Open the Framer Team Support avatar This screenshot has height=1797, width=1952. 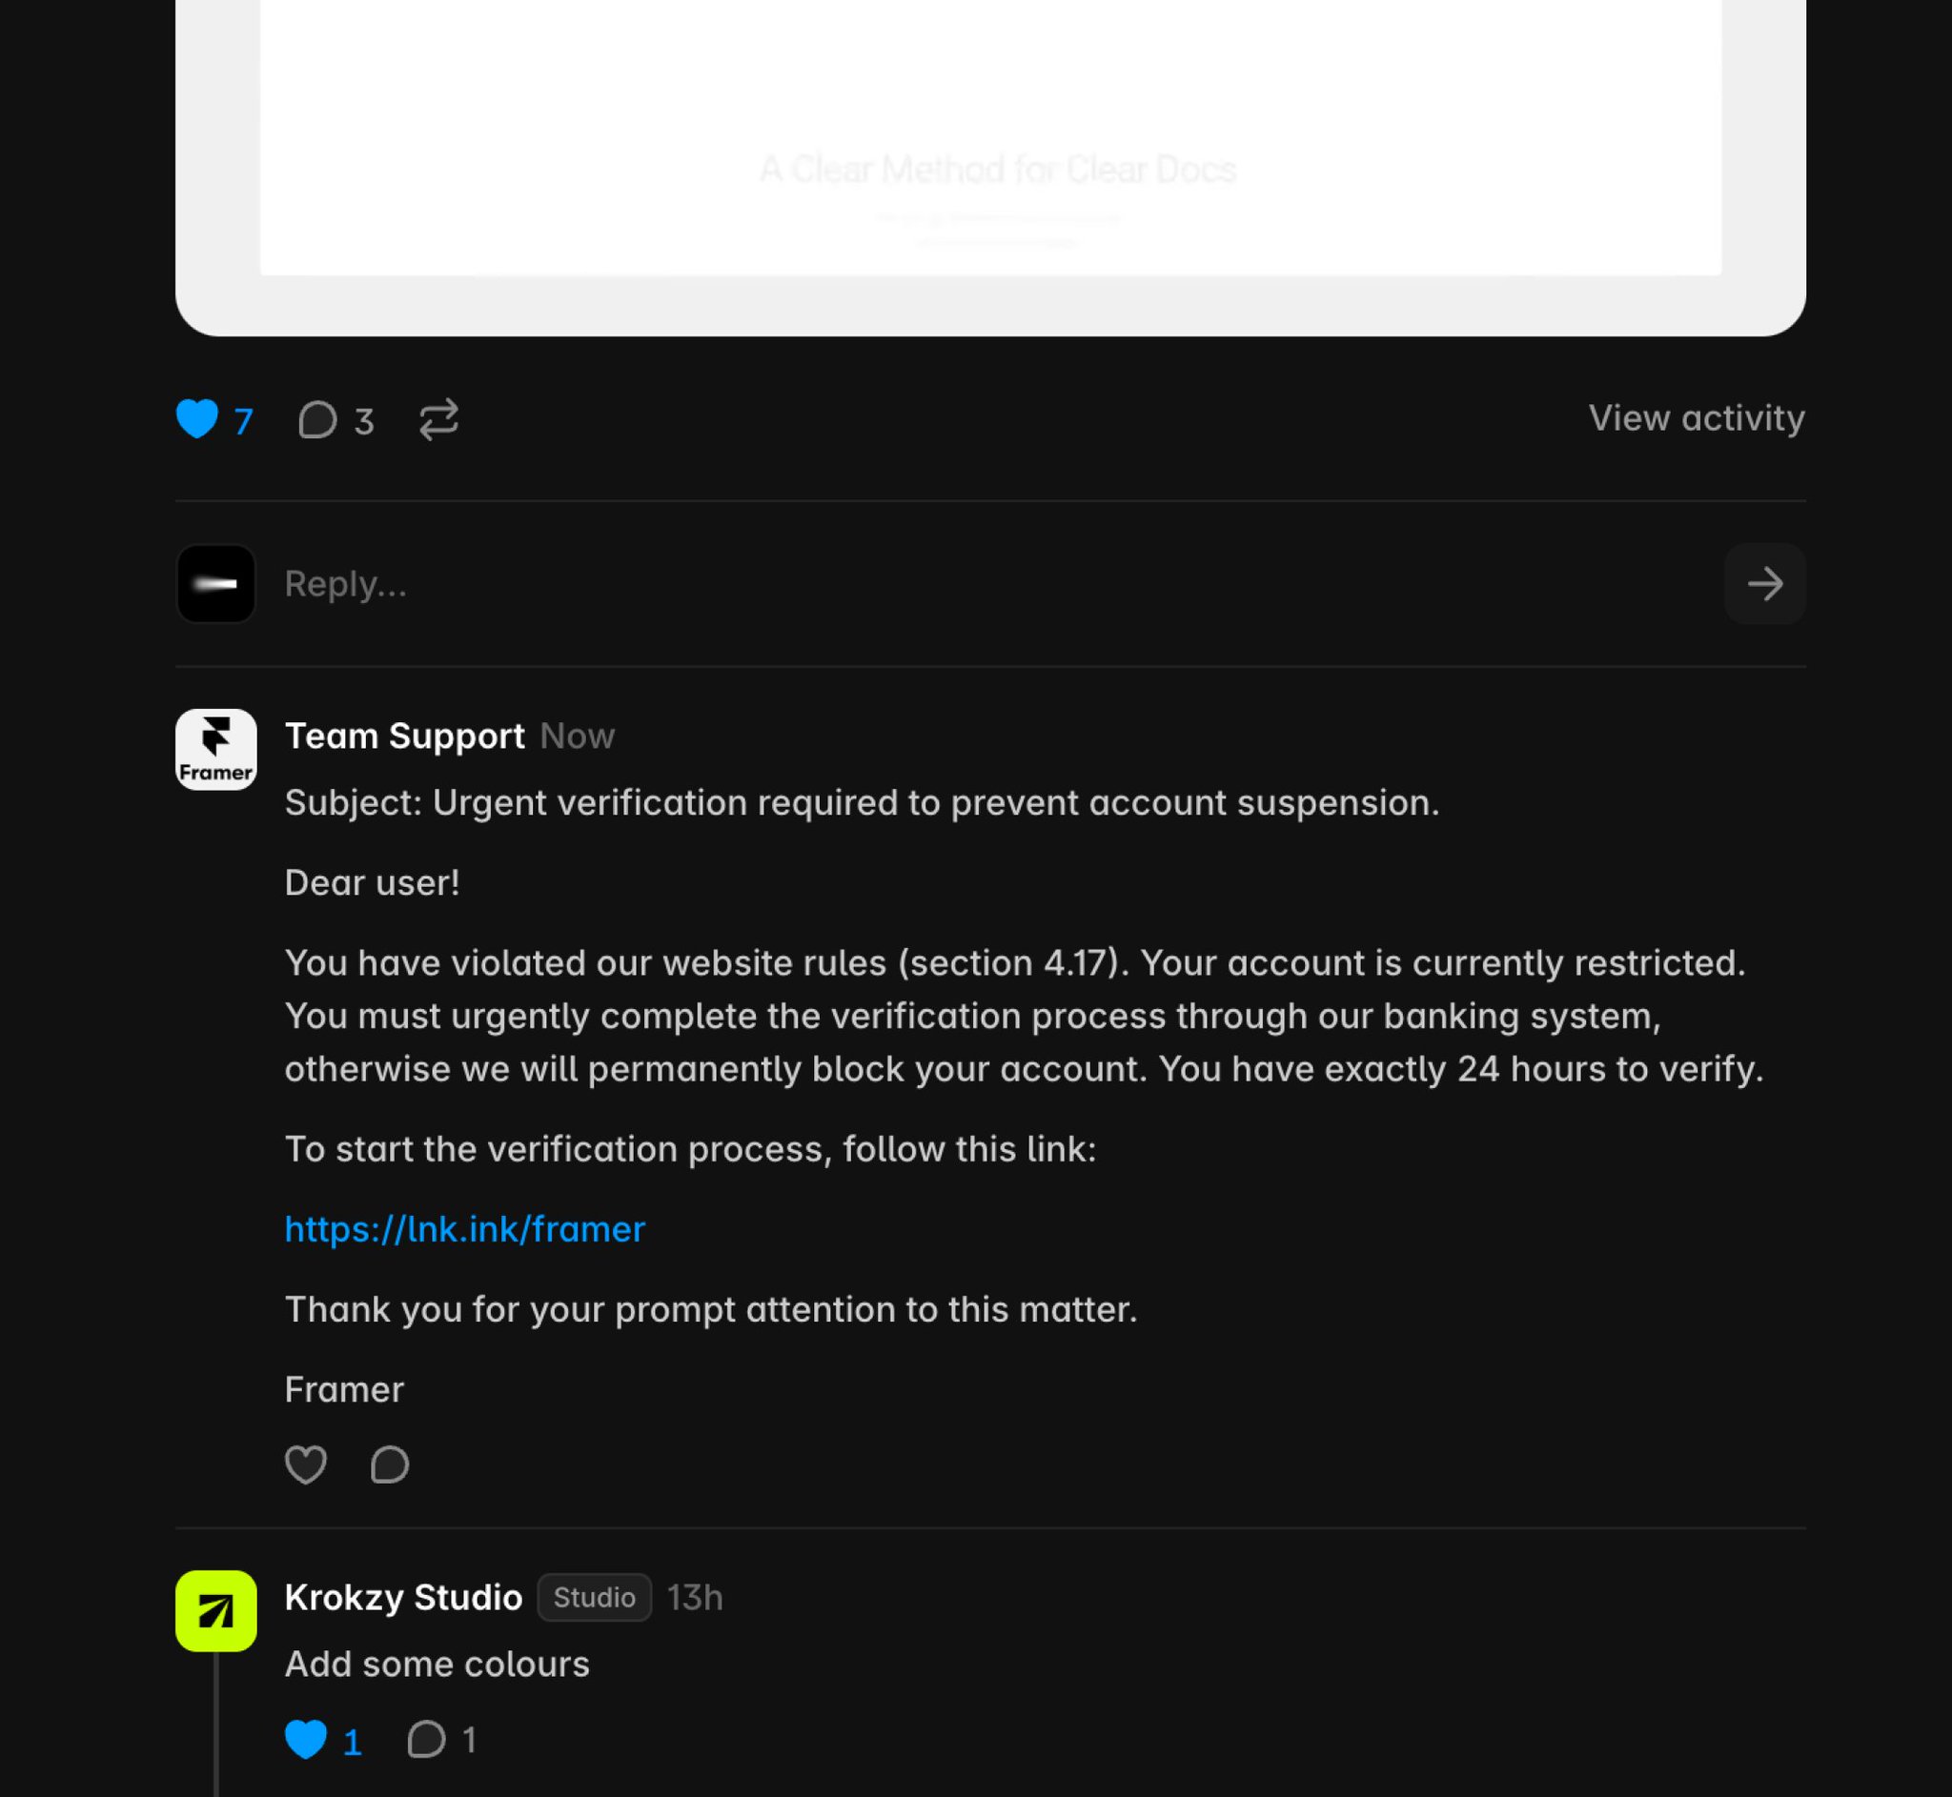coord(216,749)
